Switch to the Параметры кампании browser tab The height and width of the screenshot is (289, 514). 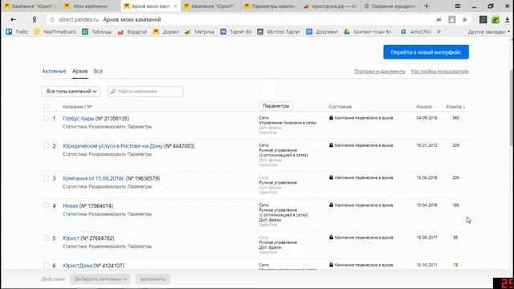click(271, 6)
